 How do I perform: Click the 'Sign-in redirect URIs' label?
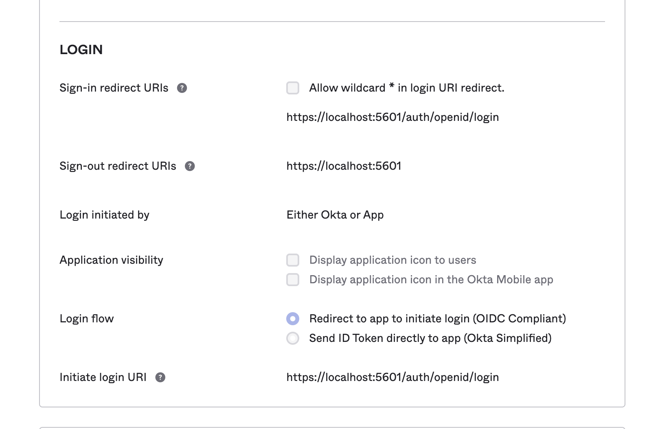pos(114,88)
